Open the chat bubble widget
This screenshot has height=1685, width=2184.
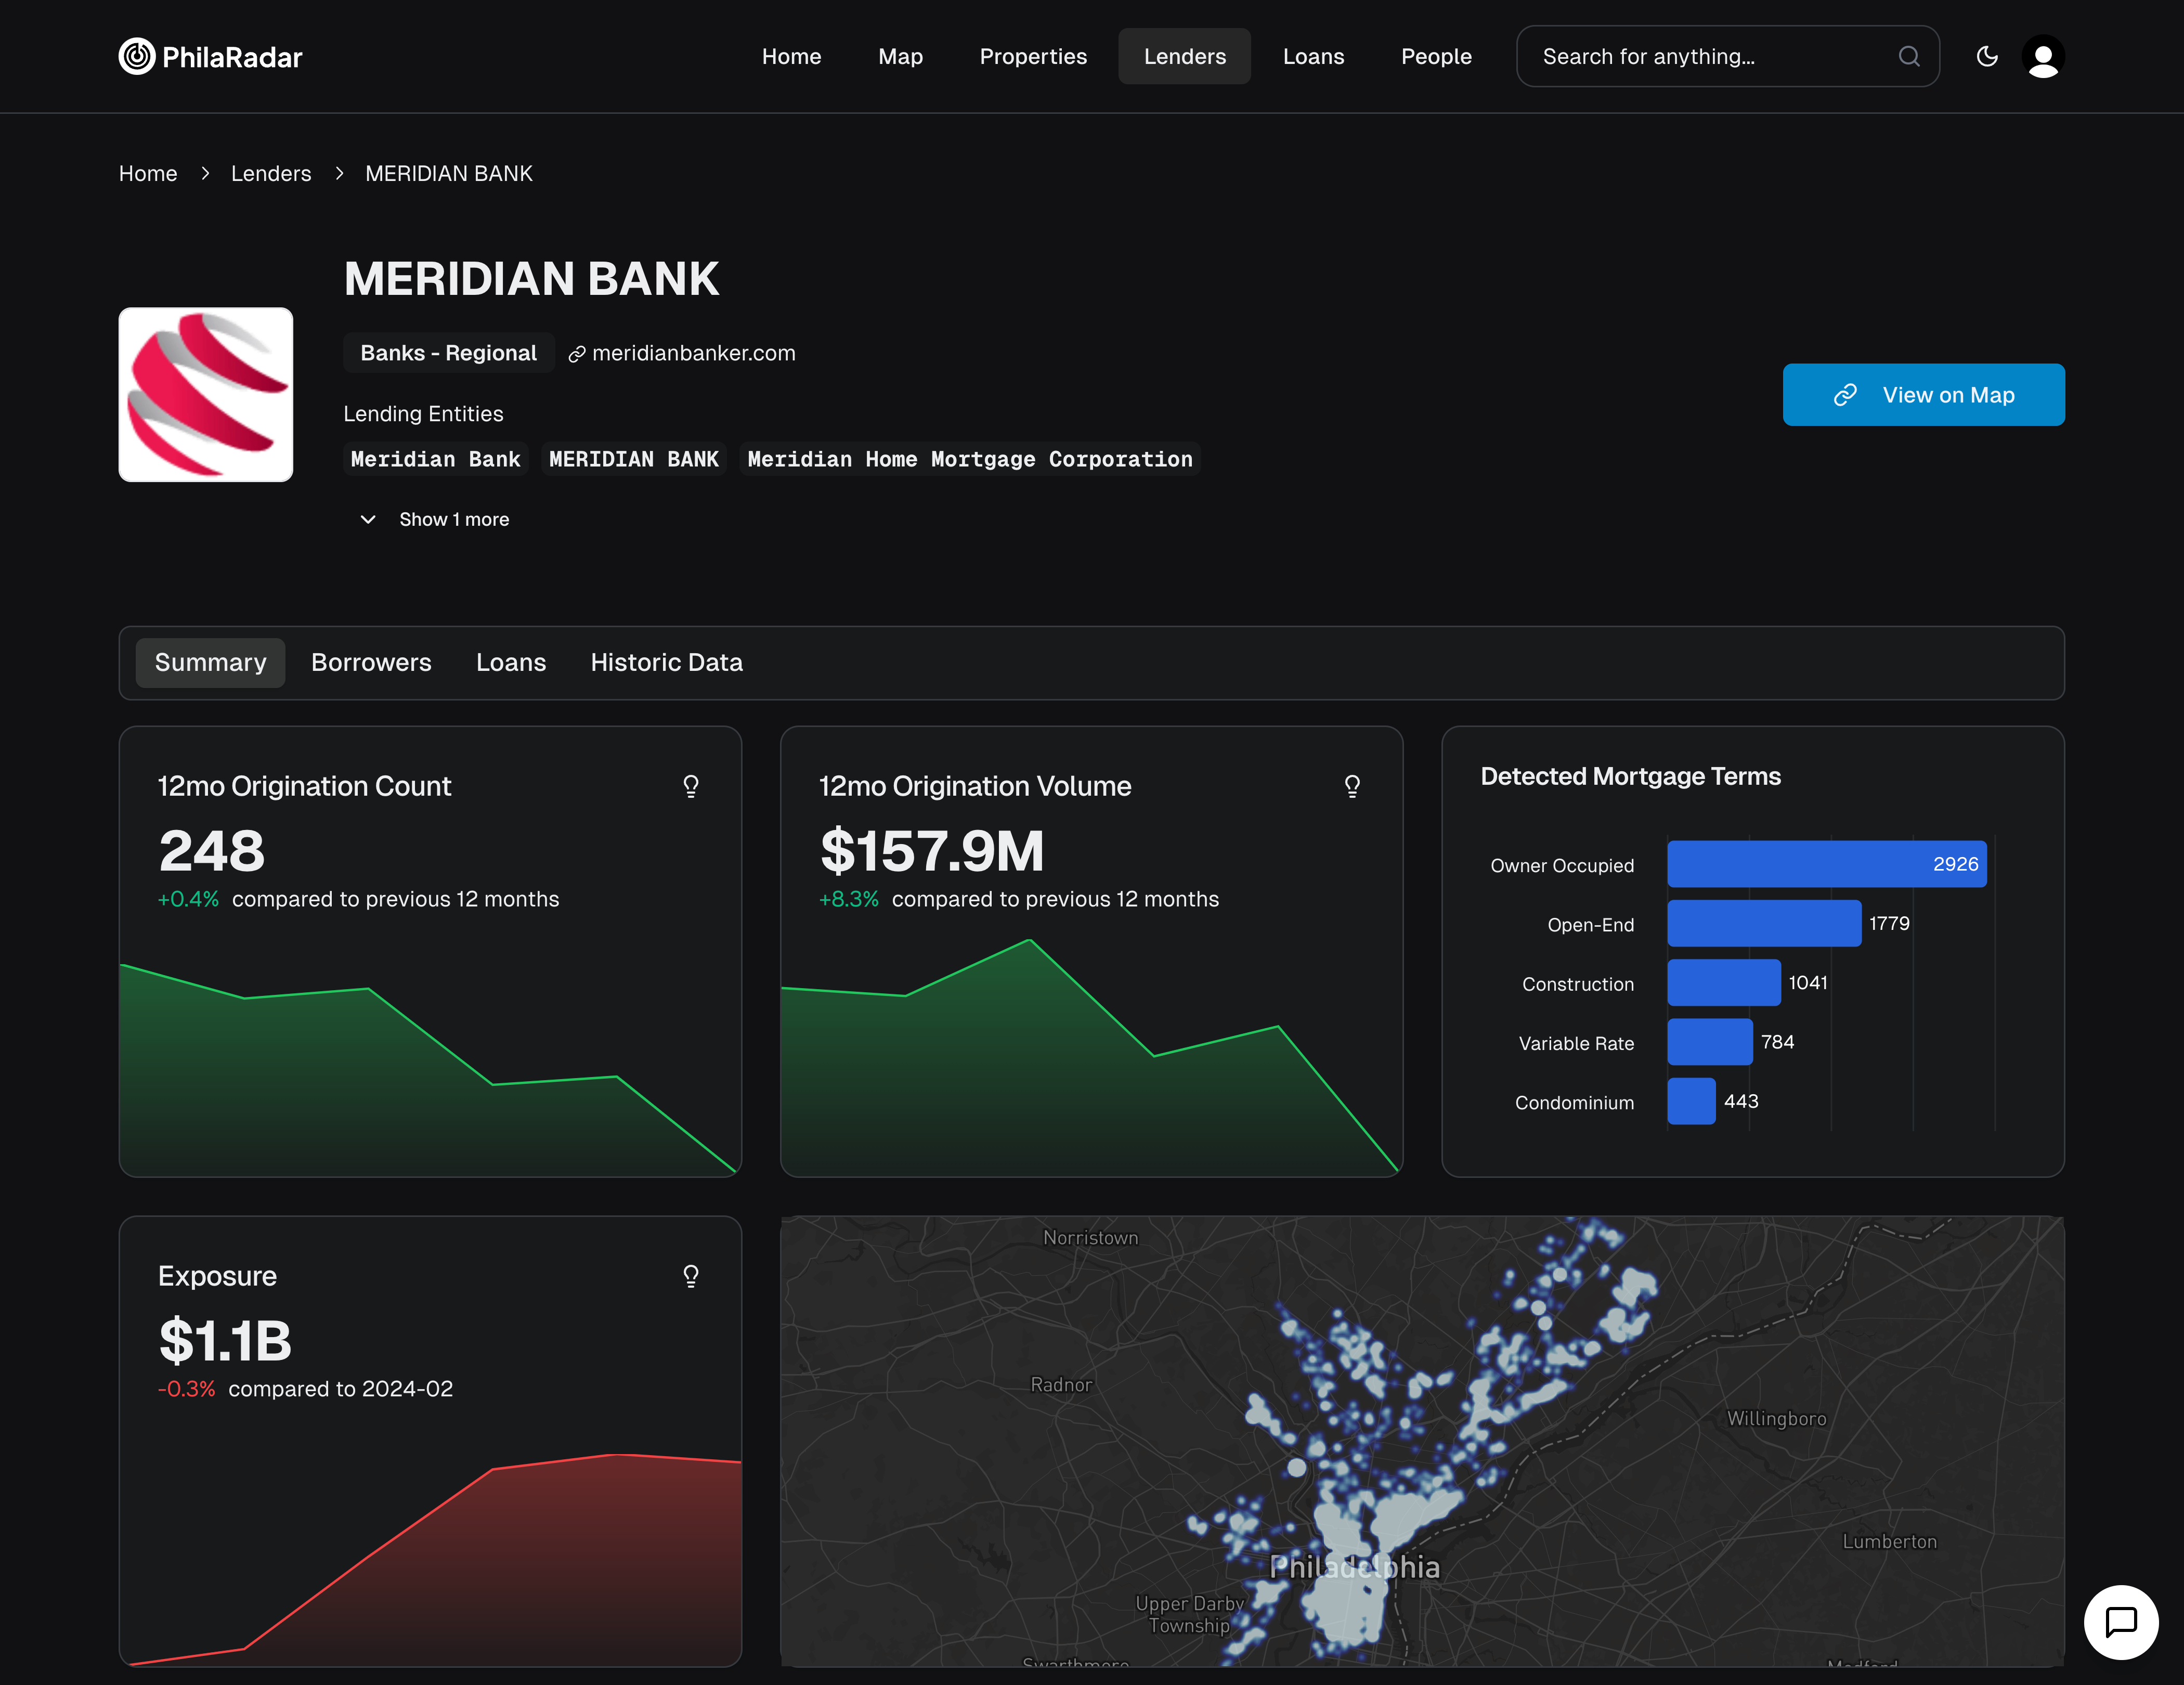pos(2120,1621)
